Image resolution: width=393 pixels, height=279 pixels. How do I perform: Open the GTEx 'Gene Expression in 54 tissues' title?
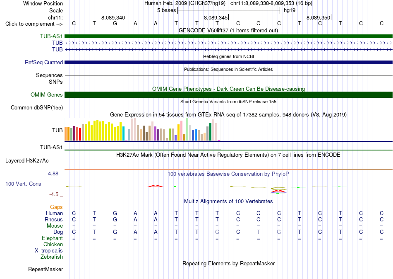coord(228,115)
